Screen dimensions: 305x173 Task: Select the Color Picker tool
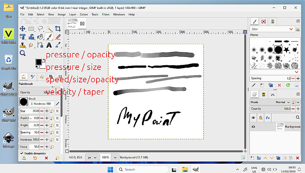58,45
